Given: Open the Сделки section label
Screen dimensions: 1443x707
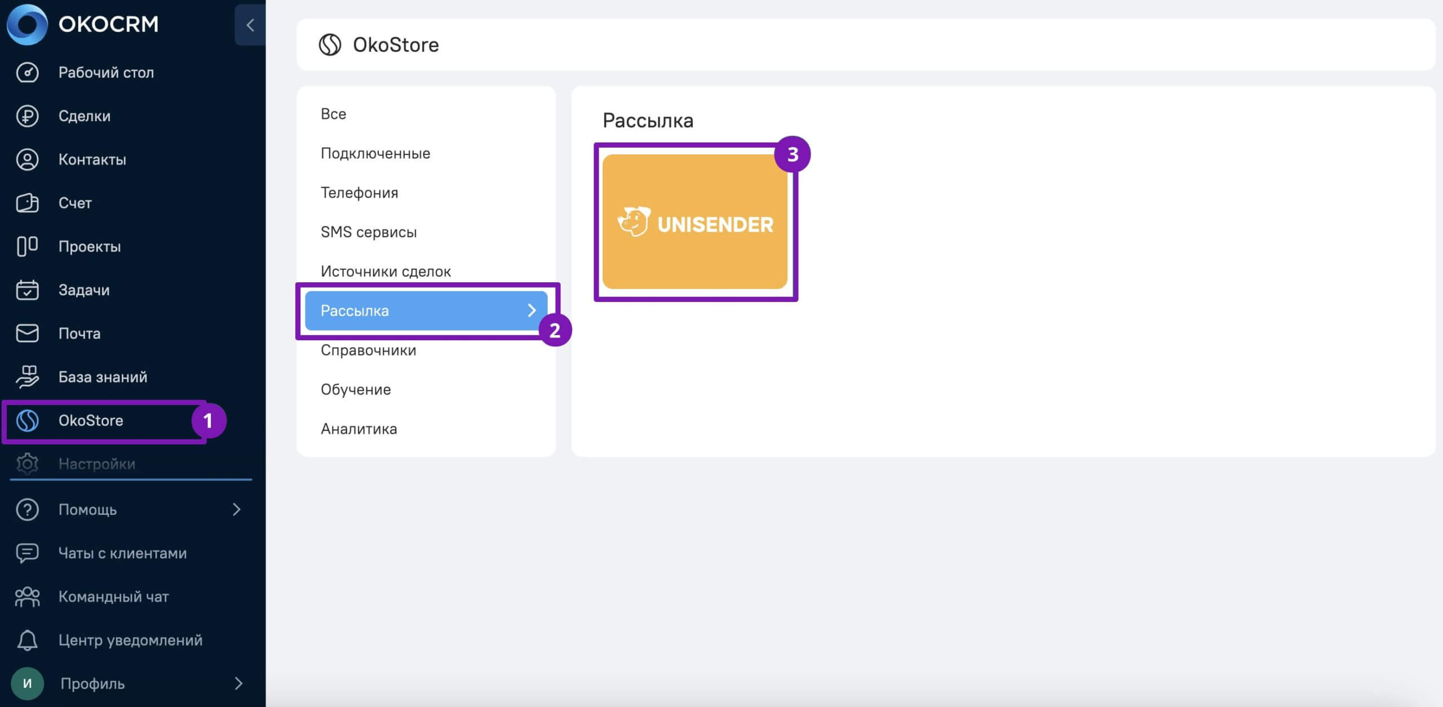Looking at the screenshot, I should point(85,116).
